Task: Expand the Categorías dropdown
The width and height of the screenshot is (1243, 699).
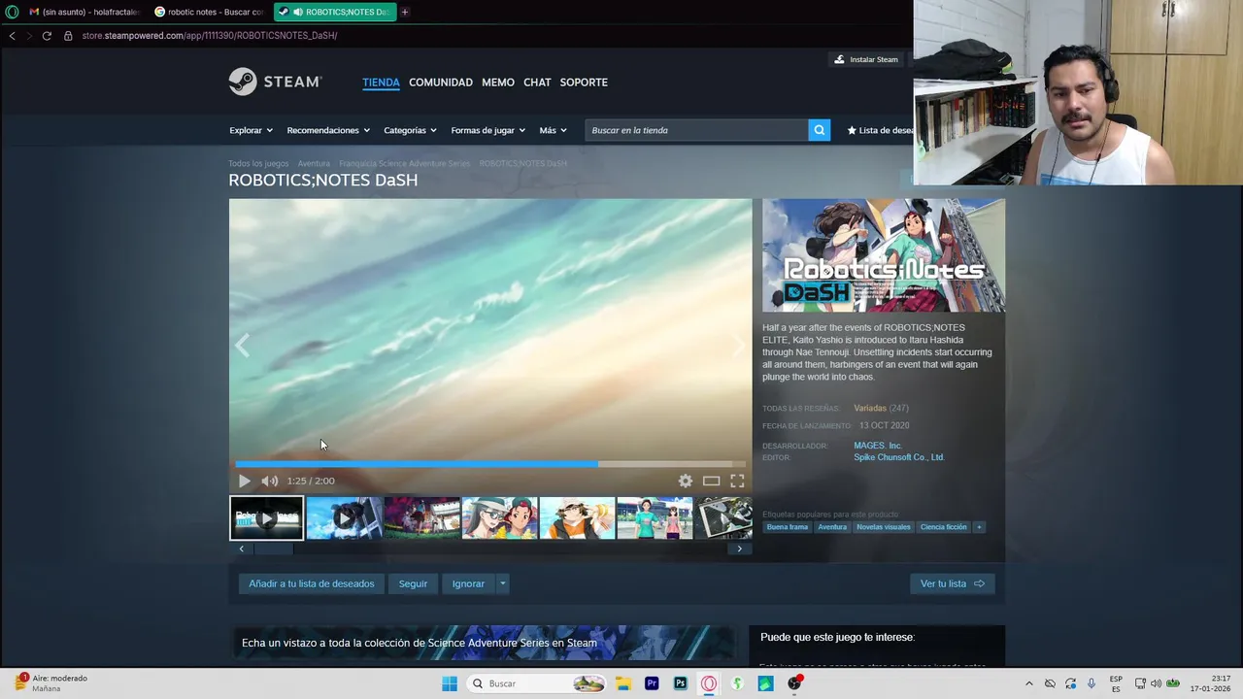Action: [x=410, y=130]
